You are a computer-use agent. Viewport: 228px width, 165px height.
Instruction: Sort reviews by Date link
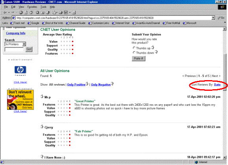[x=217, y=84]
